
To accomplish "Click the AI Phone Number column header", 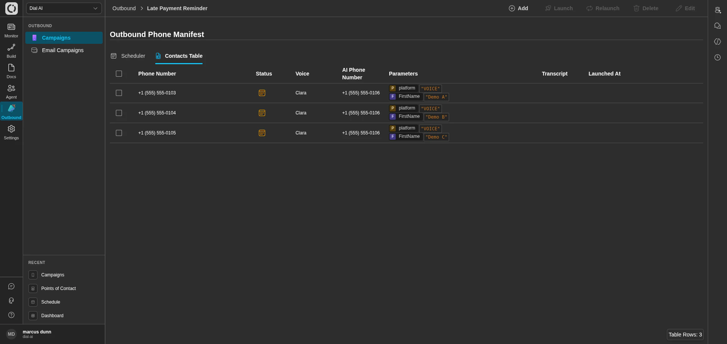I will 354,74.
